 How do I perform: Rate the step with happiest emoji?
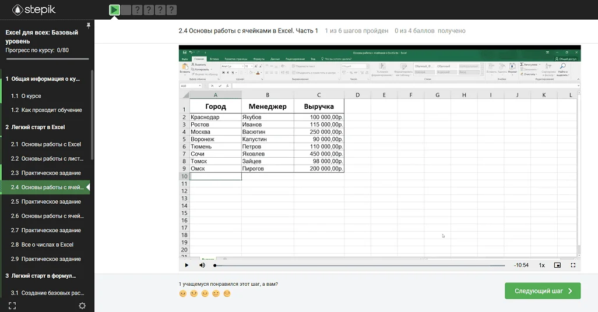(227, 293)
